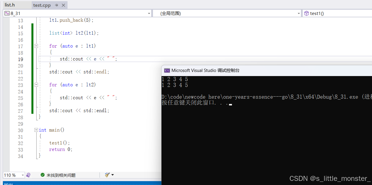Collapse the for loop over lt1
This screenshot has width=372, height=185.
[x=36, y=46]
